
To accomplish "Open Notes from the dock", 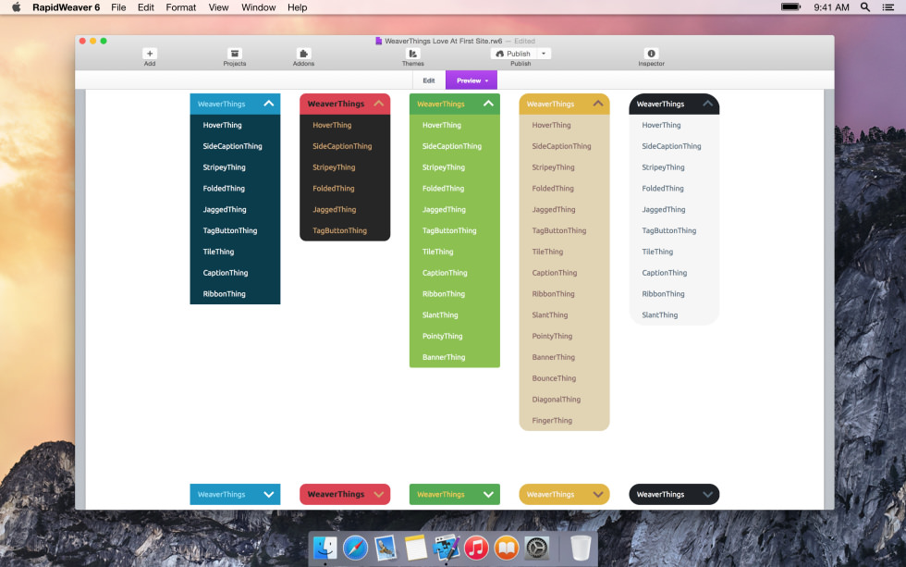I will [415, 548].
